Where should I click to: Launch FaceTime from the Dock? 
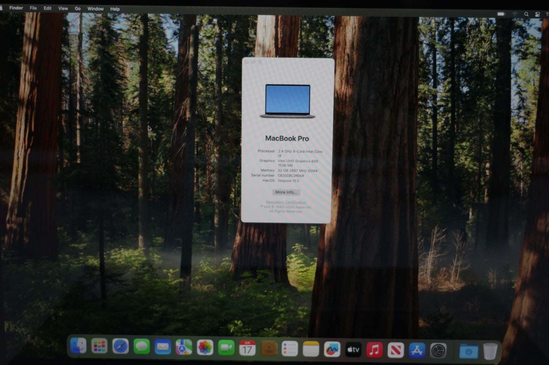(226, 348)
